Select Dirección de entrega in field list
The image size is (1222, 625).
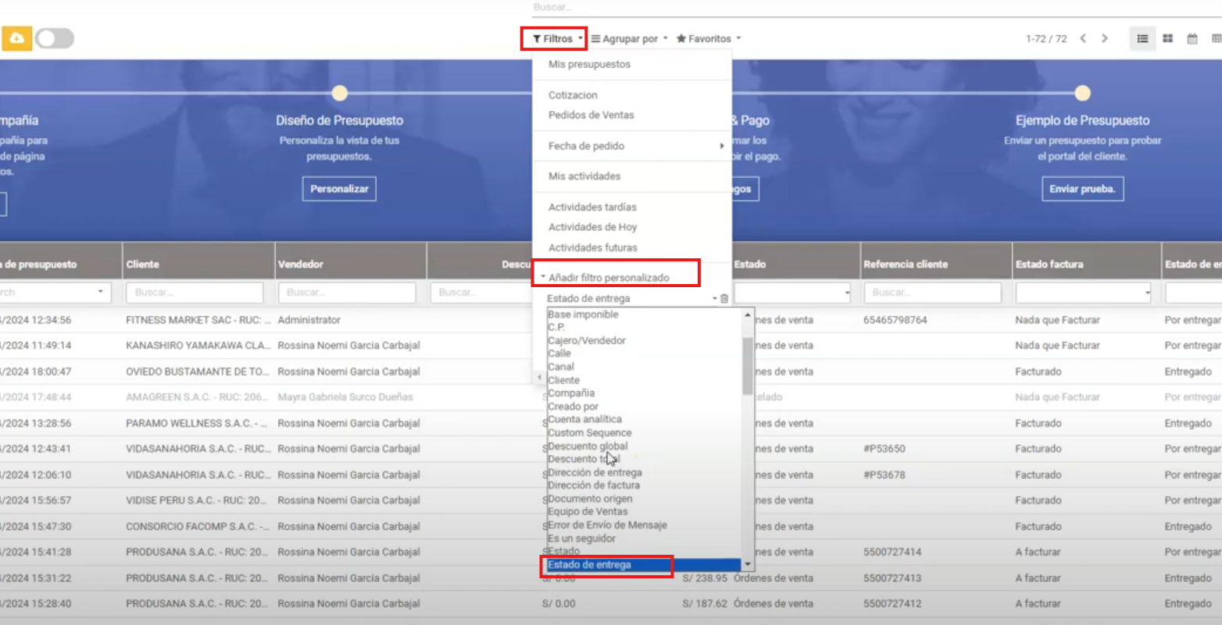(595, 472)
